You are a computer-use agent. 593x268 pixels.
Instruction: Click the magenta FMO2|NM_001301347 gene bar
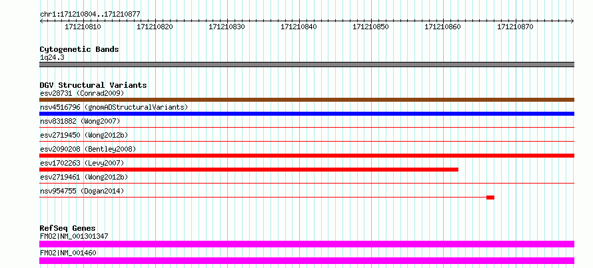[x=306, y=244]
